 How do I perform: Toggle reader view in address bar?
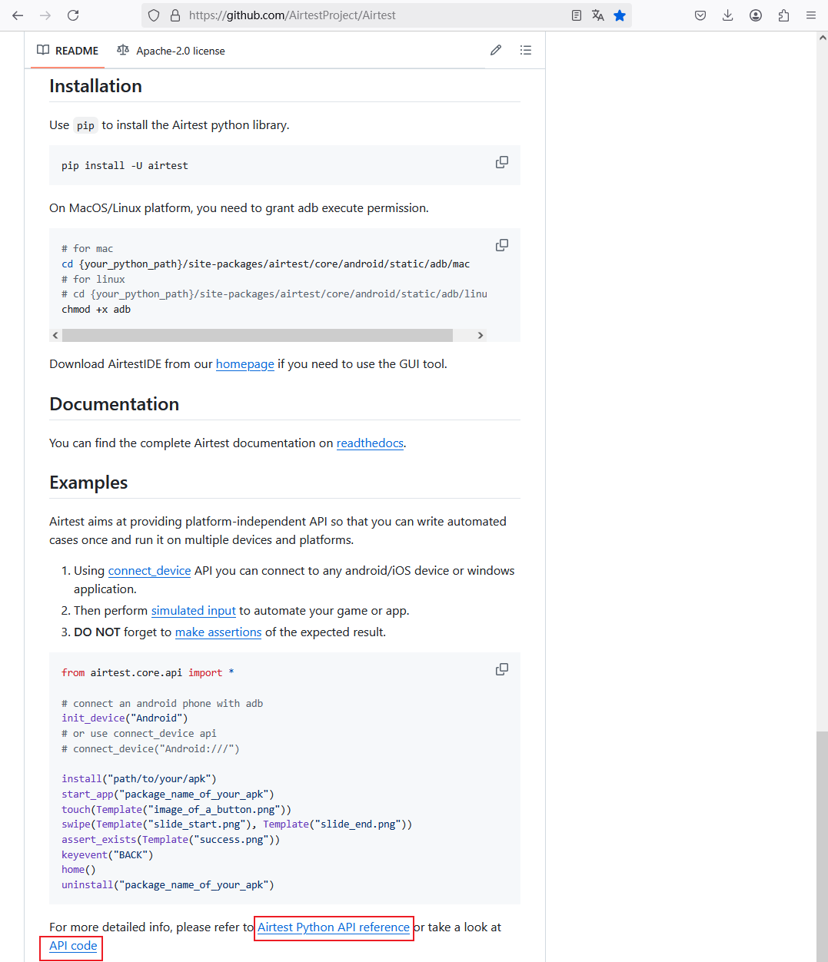pyautogui.click(x=577, y=15)
